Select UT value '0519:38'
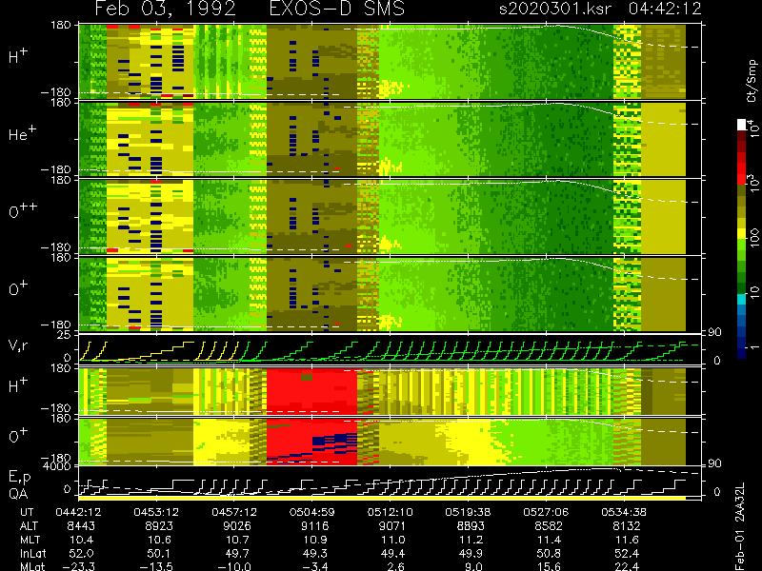 point(468,512)
